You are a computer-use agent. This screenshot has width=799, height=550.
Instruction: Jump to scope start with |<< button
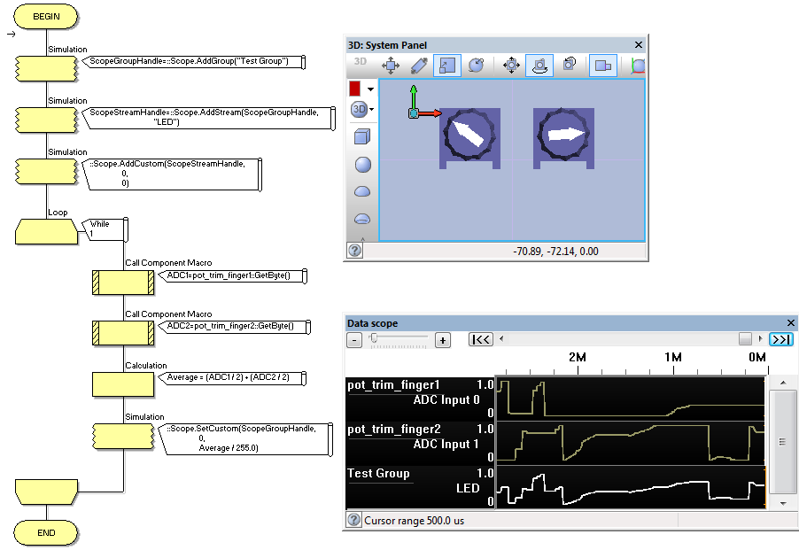point(480,339)
